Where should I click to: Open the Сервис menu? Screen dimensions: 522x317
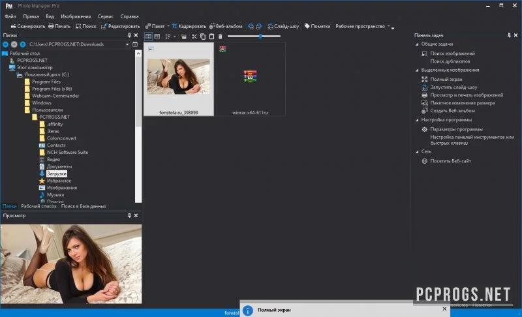pos(106,16)
